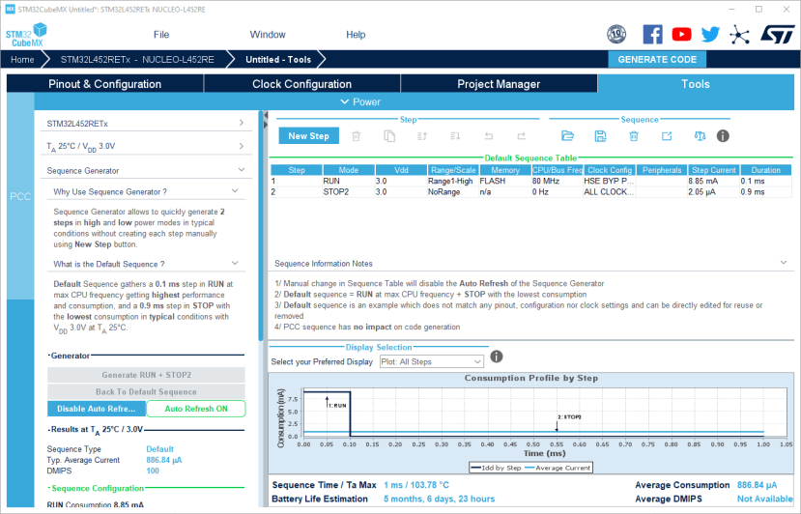Click the ST logo icon
Viewport: 801px width, 514px height.
[x=778, y=34]
